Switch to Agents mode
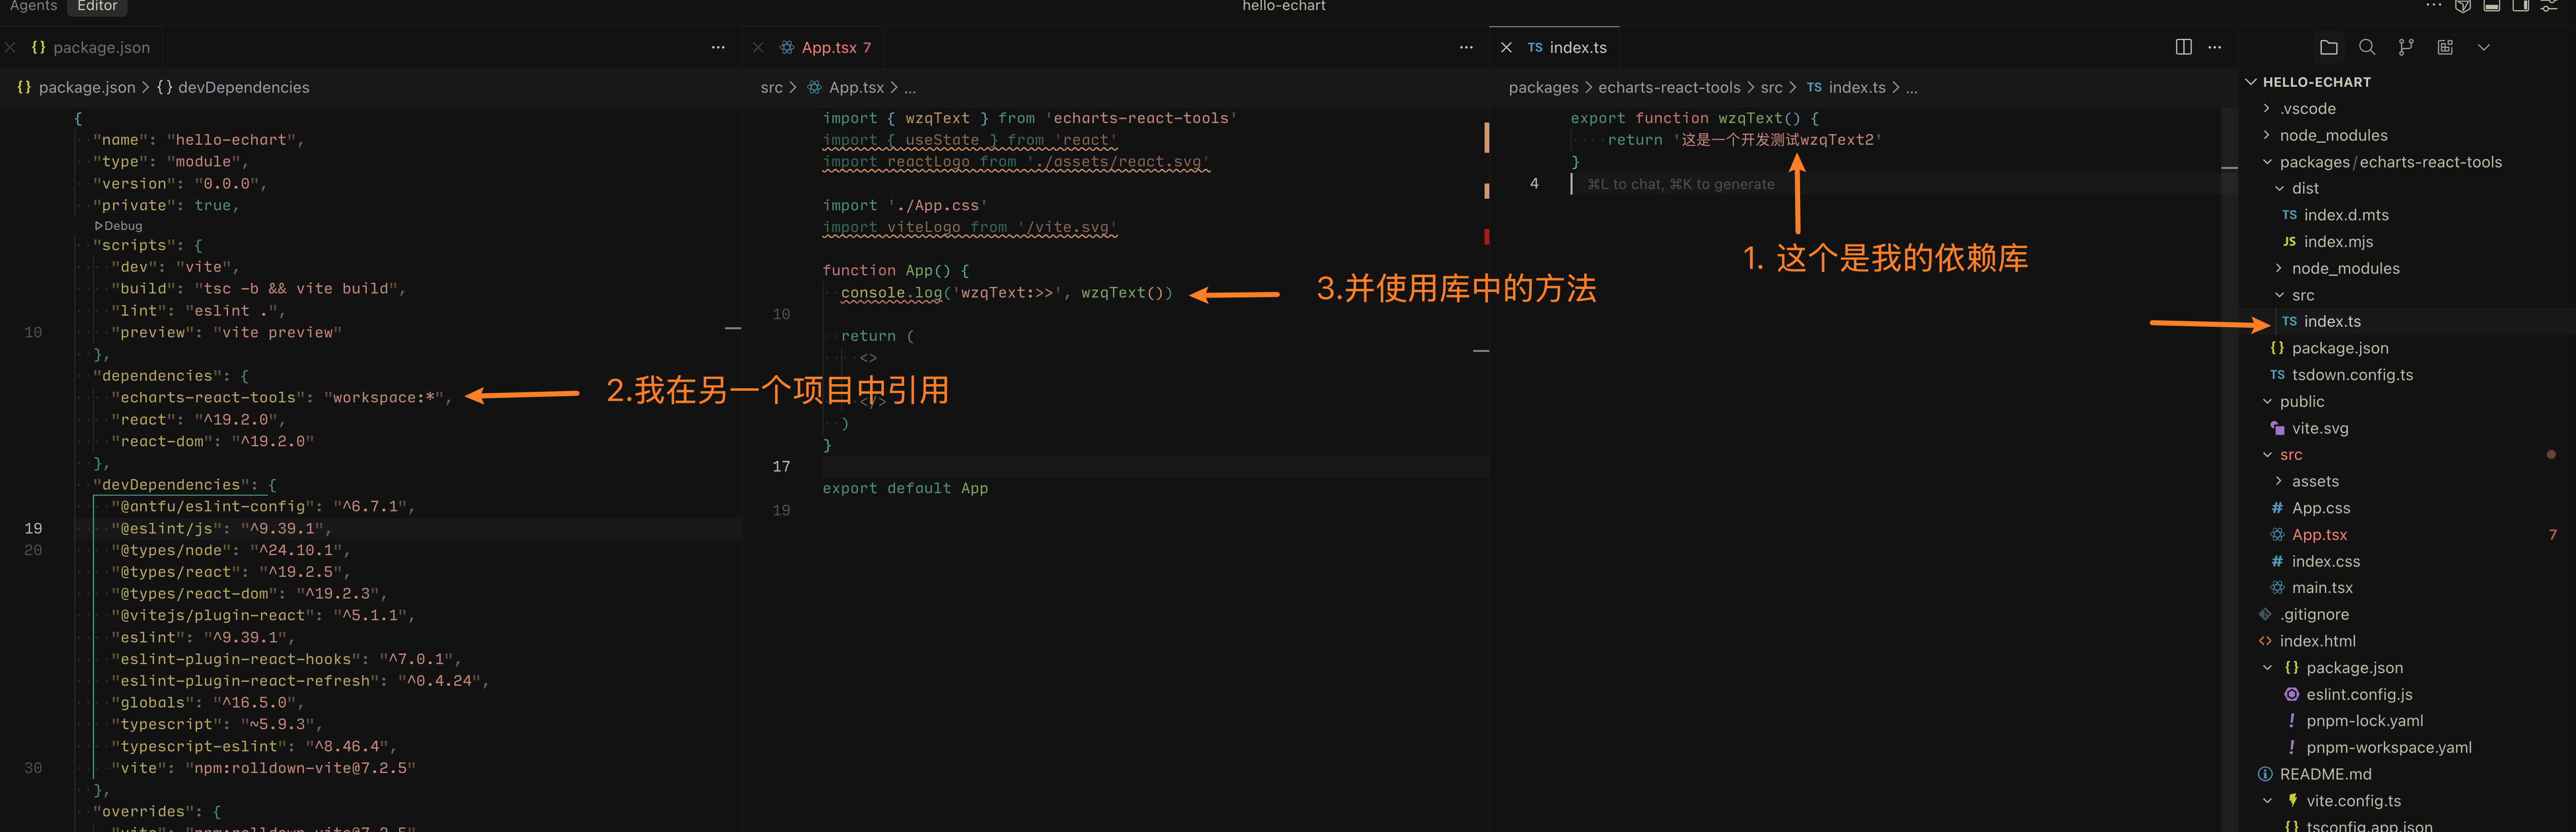 [33, 6]
